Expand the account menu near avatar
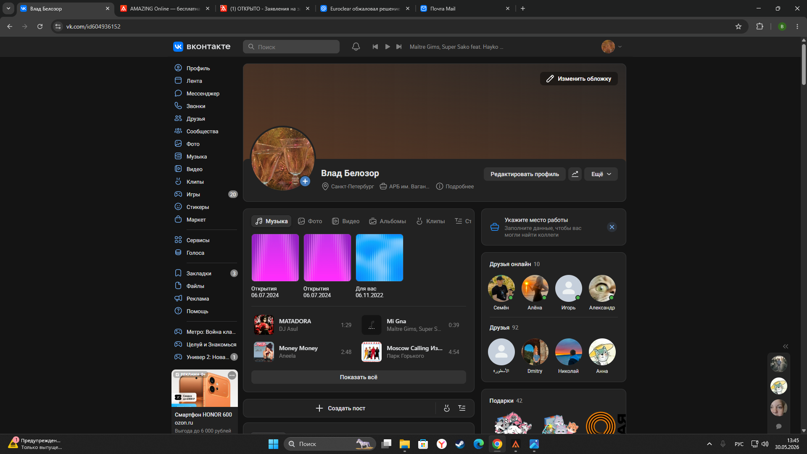 click(620, 47)
